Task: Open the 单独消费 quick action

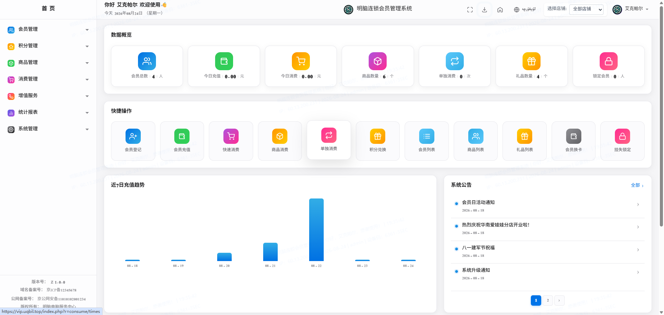Action: 329,140
